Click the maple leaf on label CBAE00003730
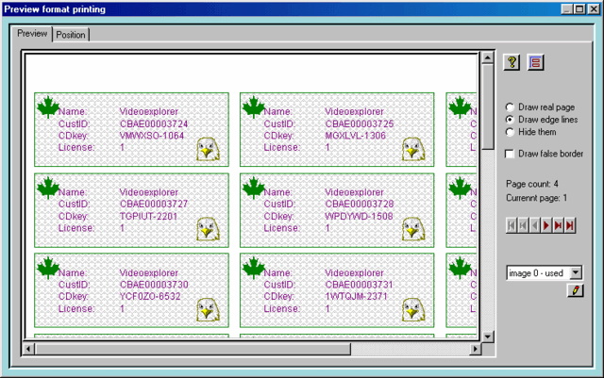This screenshot has width=604, height=378. [x=48, y=268]
